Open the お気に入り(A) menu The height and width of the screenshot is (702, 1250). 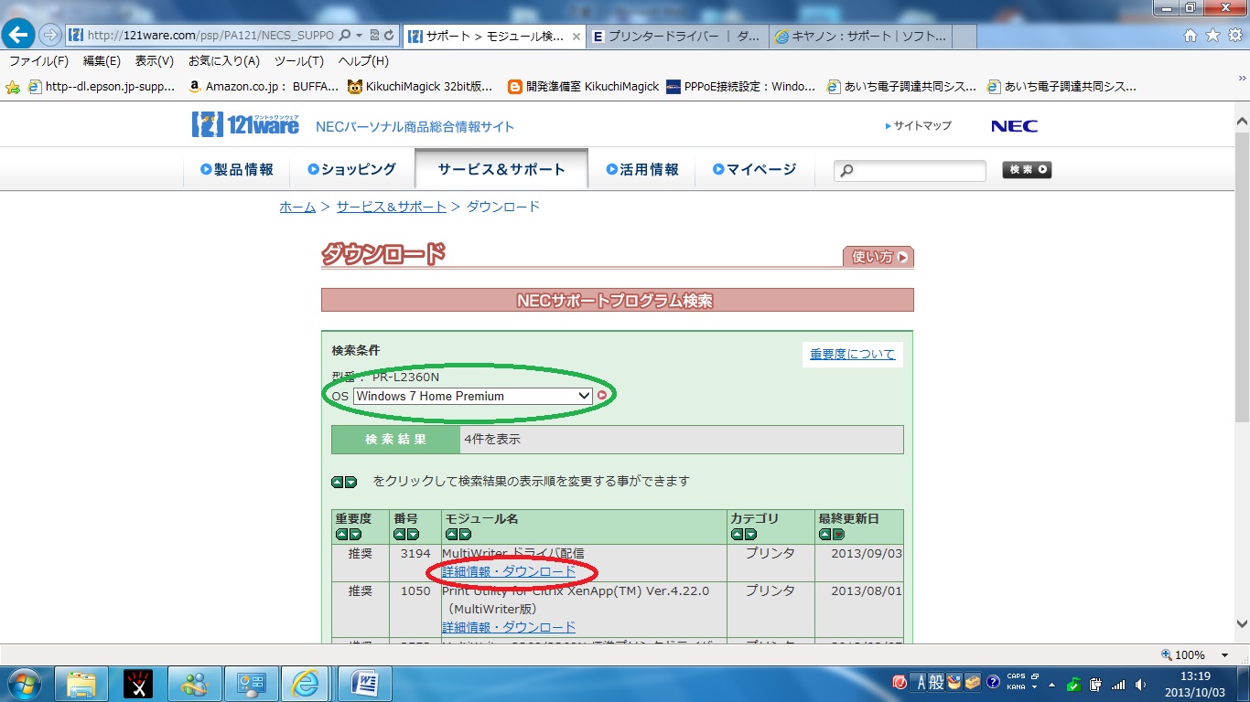224,61
